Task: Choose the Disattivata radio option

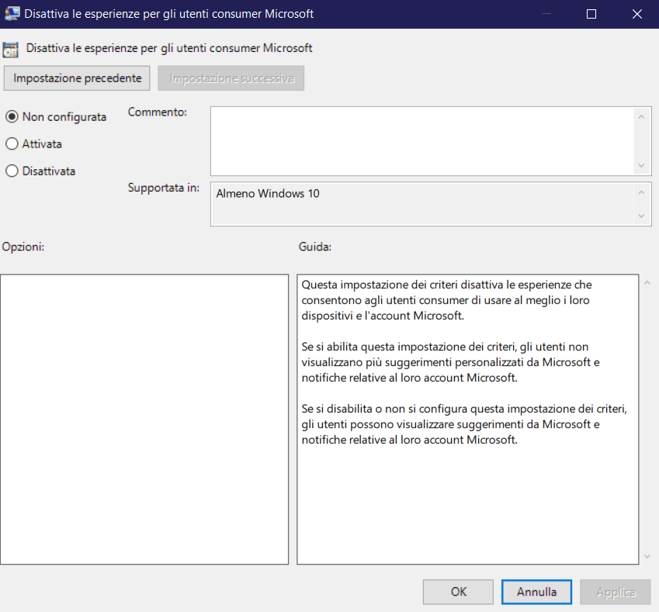Action: click(x=12, y=171)
